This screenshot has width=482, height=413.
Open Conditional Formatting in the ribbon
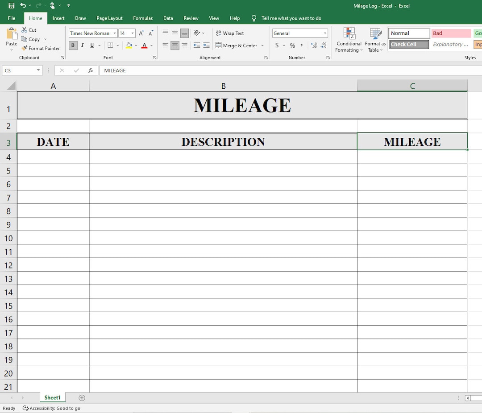point(349,39)
